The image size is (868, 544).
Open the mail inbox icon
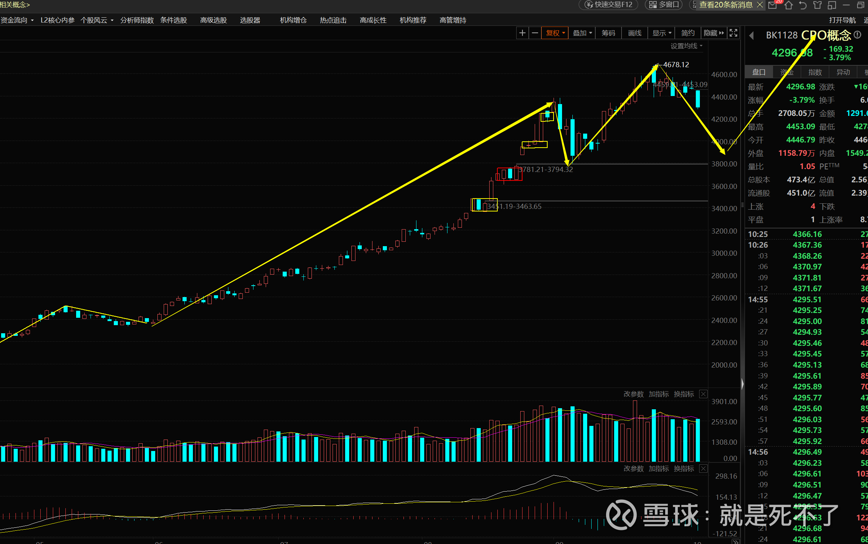(x=773, y=5)
